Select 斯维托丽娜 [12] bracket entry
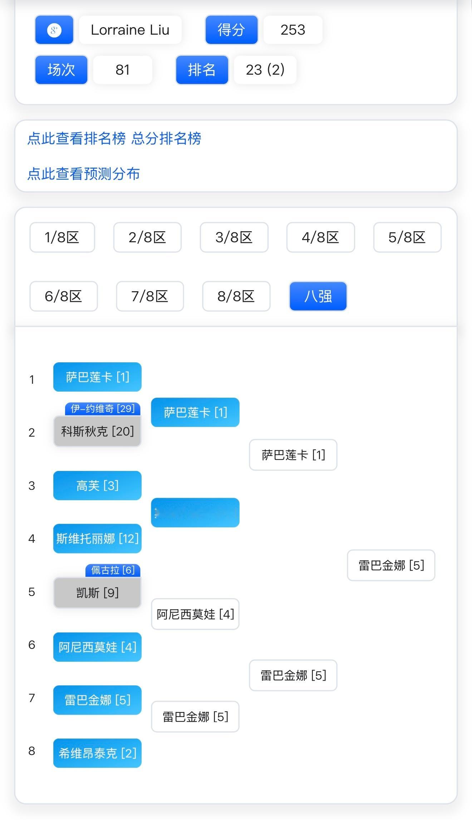The width and height of the screenshot is (472, 820). [x=97, y=539]
